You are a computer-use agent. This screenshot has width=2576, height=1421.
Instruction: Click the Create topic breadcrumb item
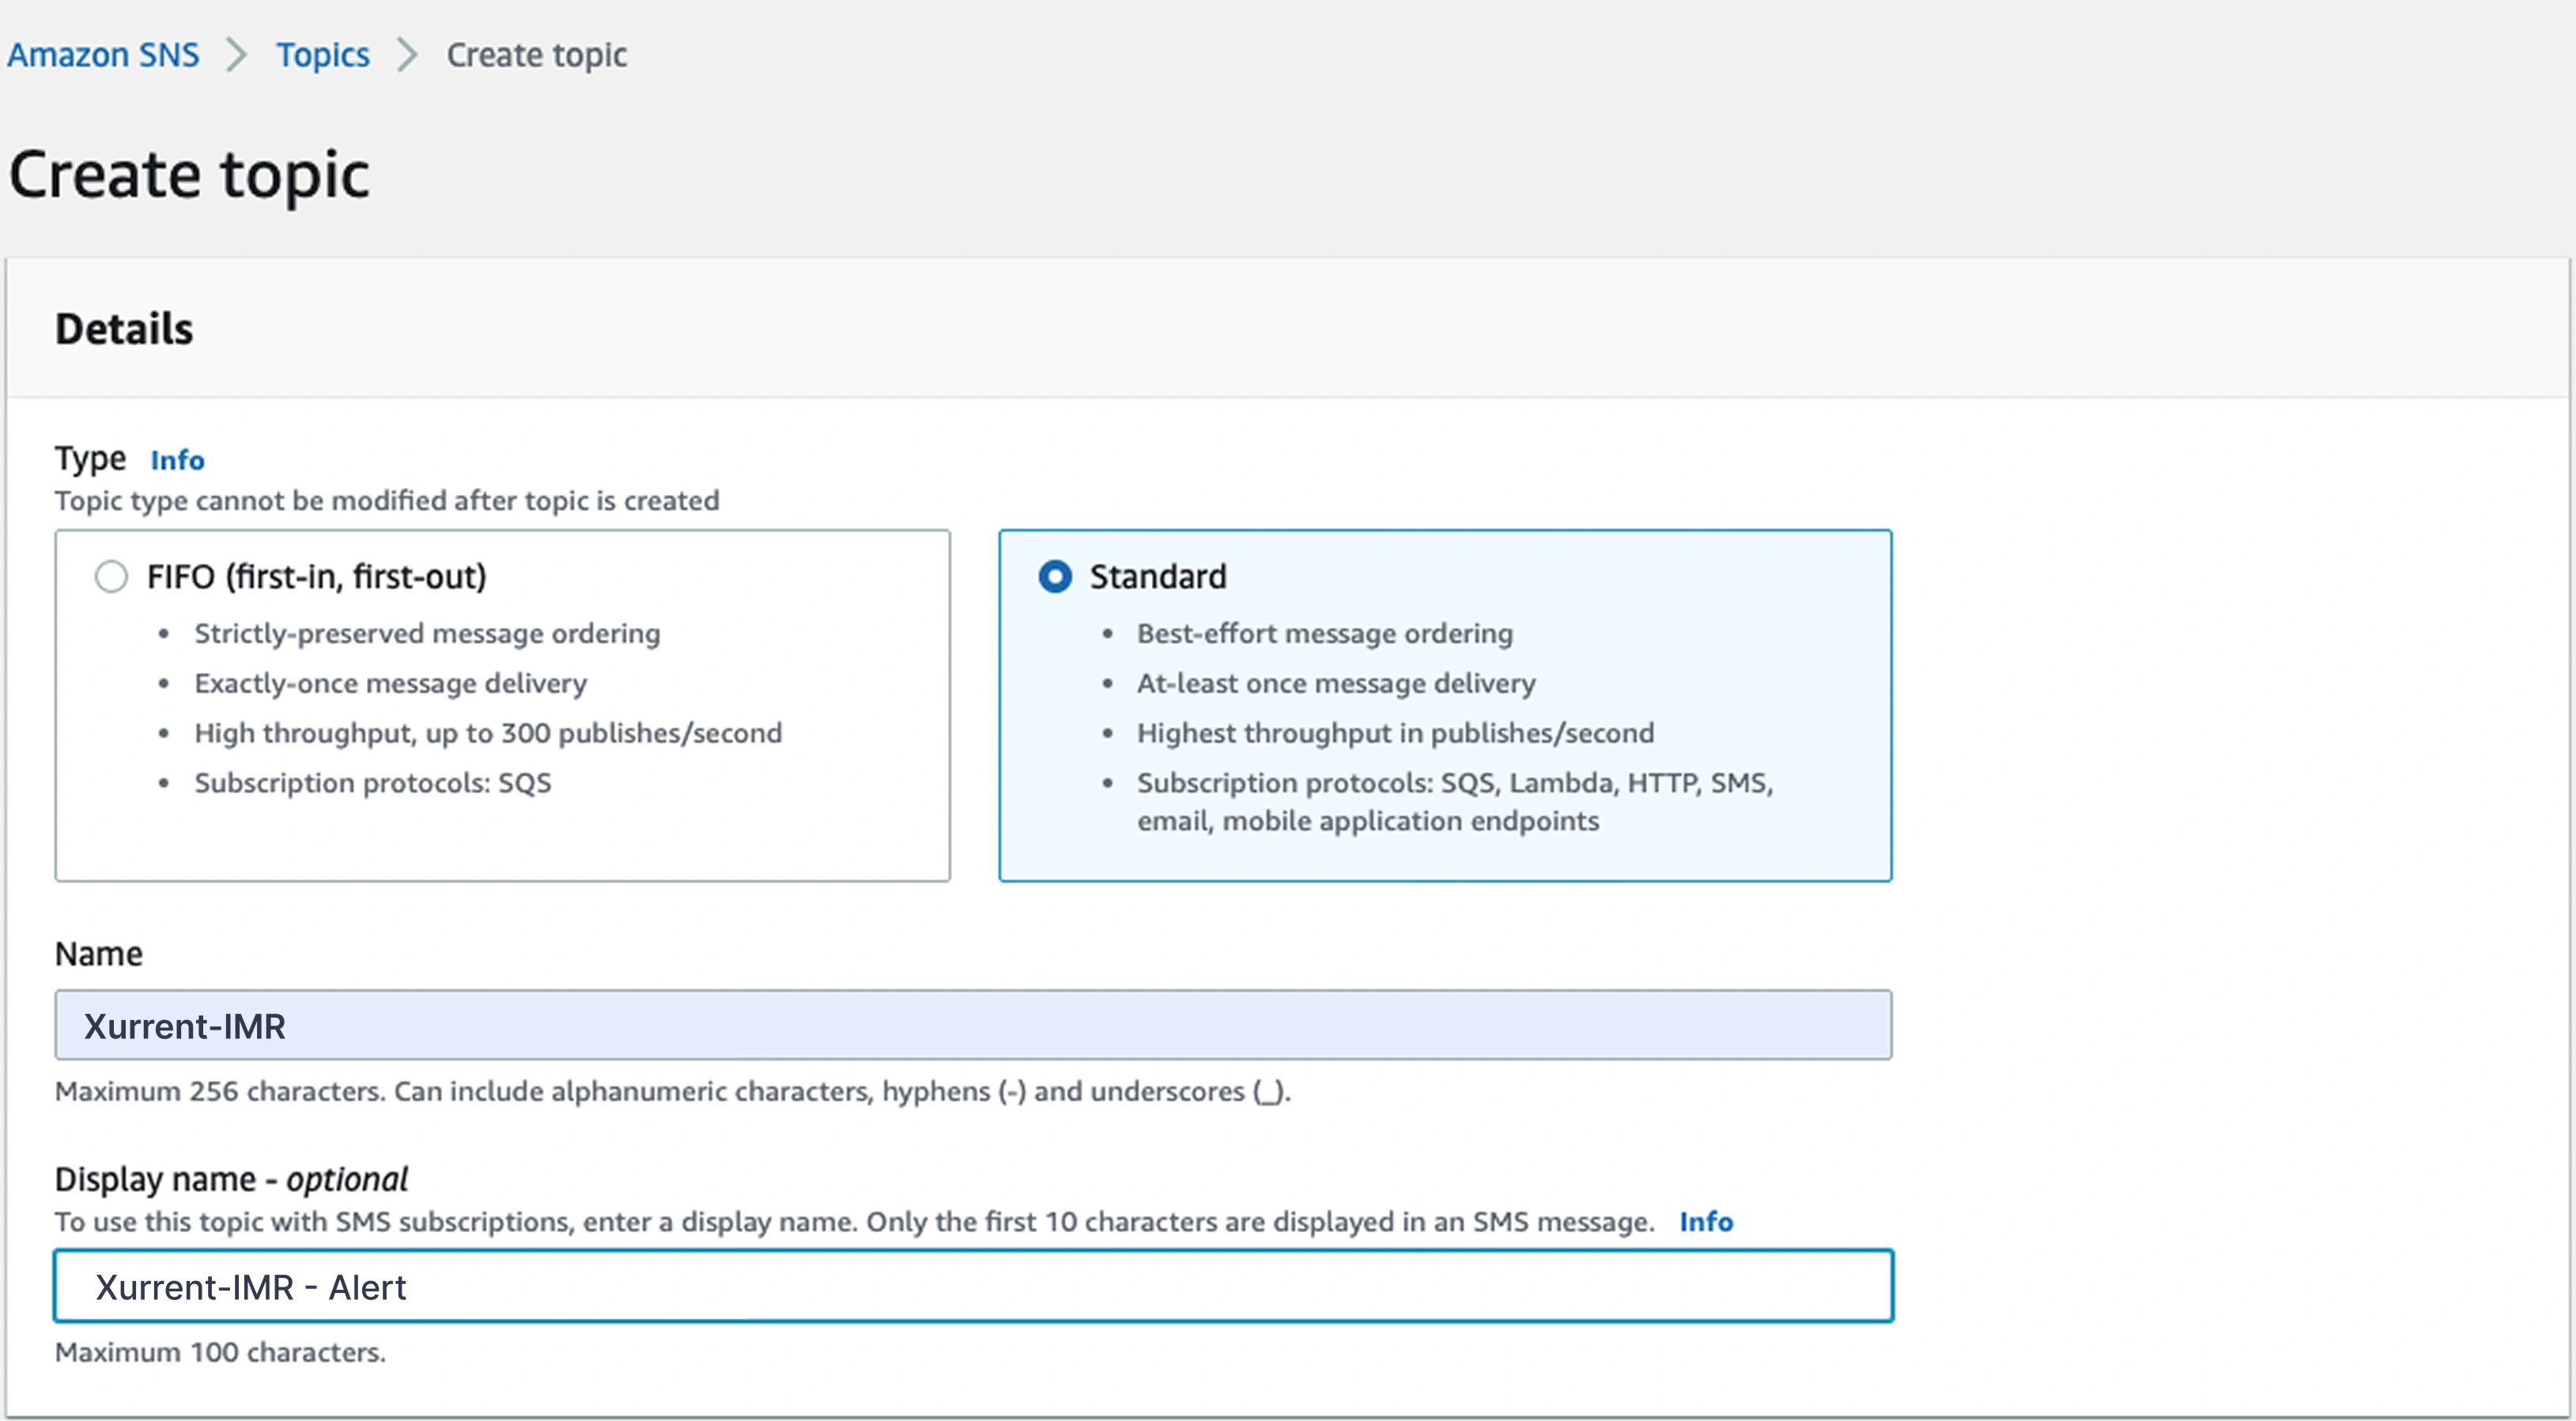point(536,55)
